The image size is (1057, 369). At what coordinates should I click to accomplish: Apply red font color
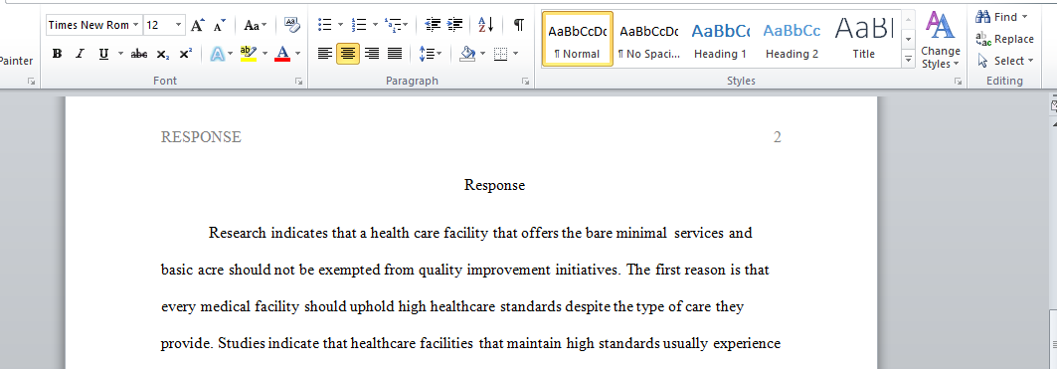(x=282, y=54)
